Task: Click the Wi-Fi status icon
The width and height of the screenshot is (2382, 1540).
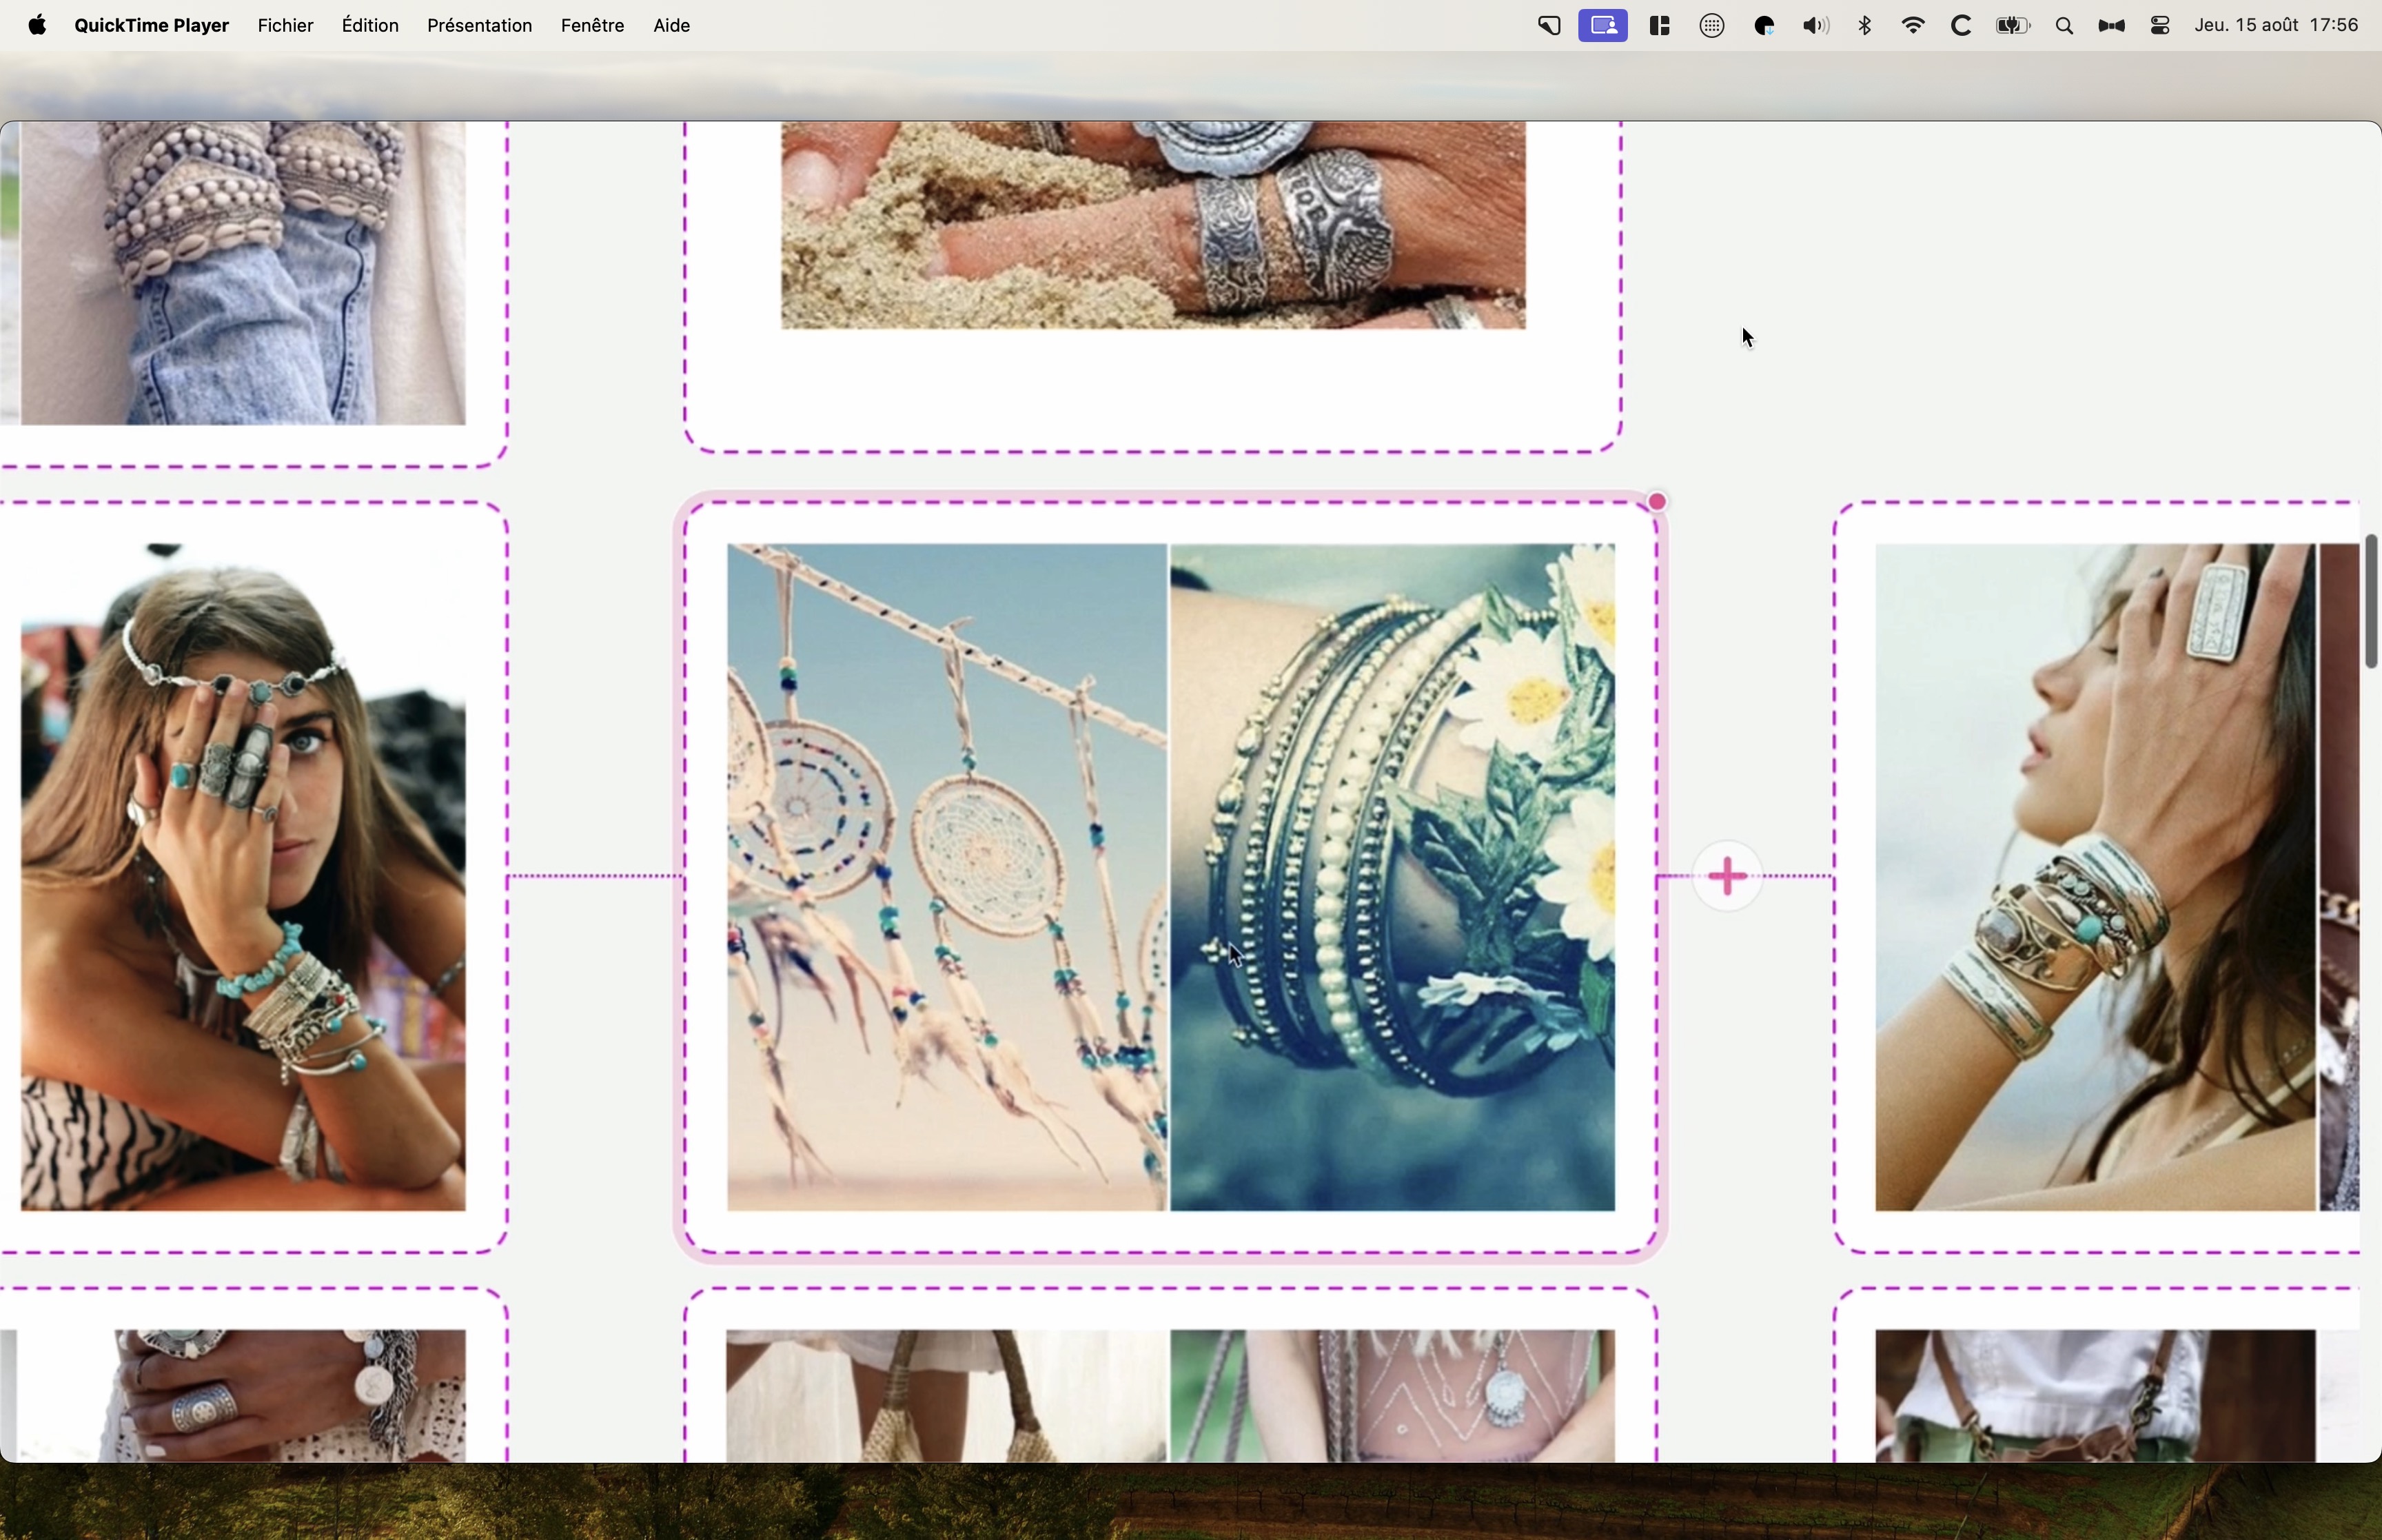Action: tap(1913, 26)
